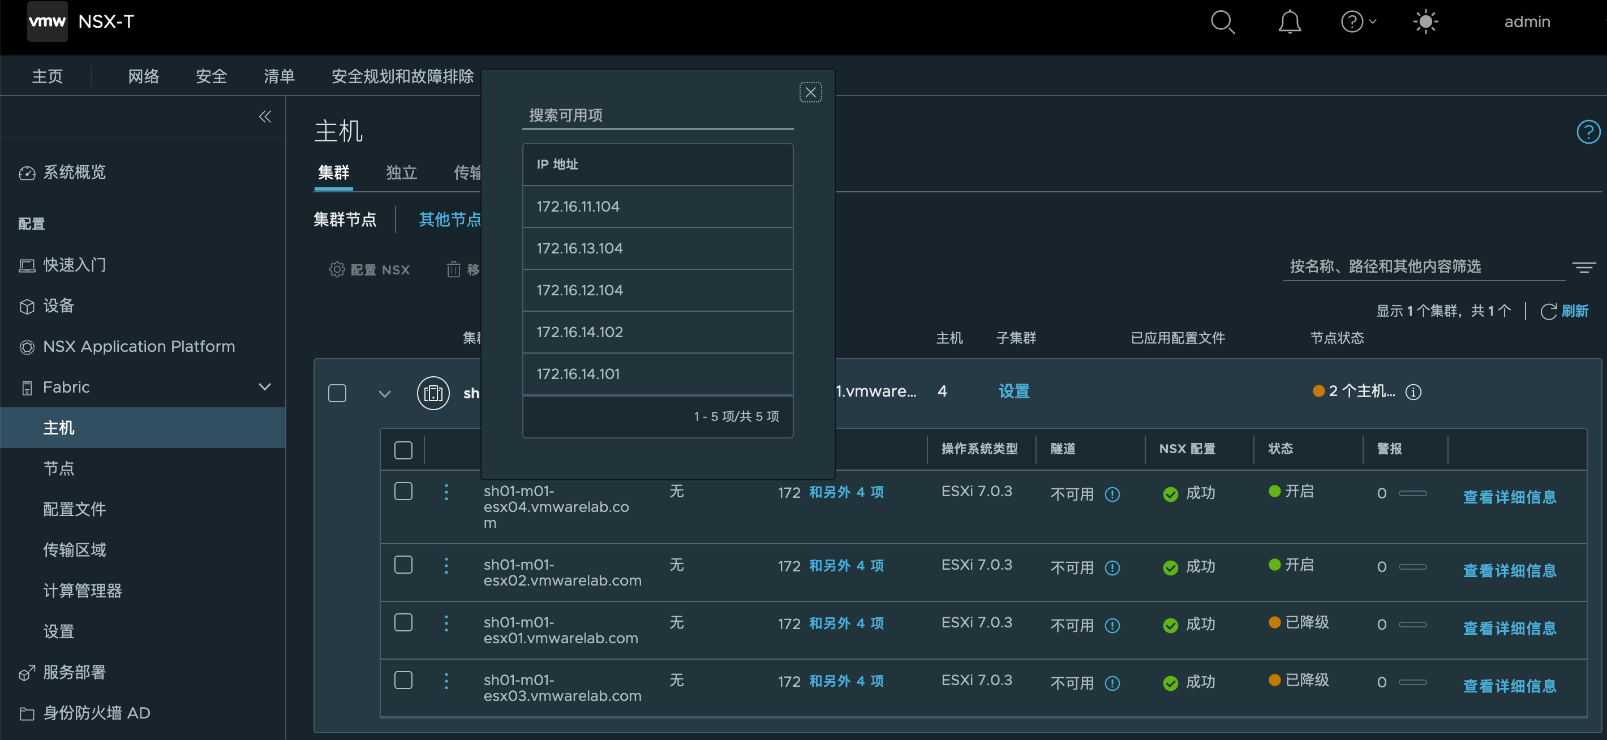Screen dimensions: 1607x740
Task: Open 快速入门 in sidebar
Action: pos(62,265)
